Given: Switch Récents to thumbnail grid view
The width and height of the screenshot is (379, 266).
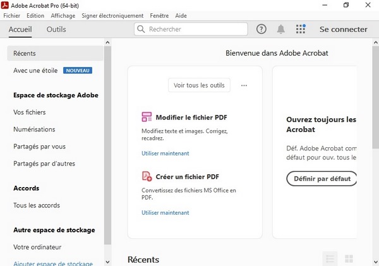Looking at the screenshot, I should (349, 258).
